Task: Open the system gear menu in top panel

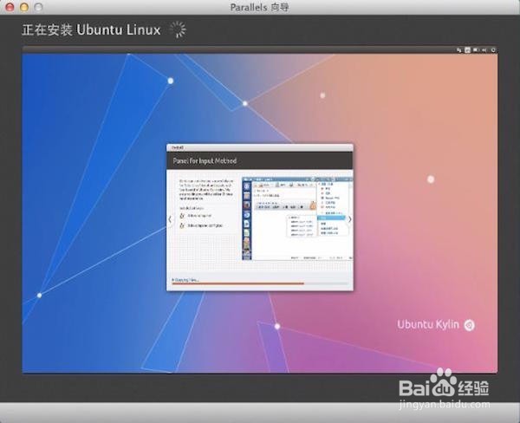Action: click(493, 50)
